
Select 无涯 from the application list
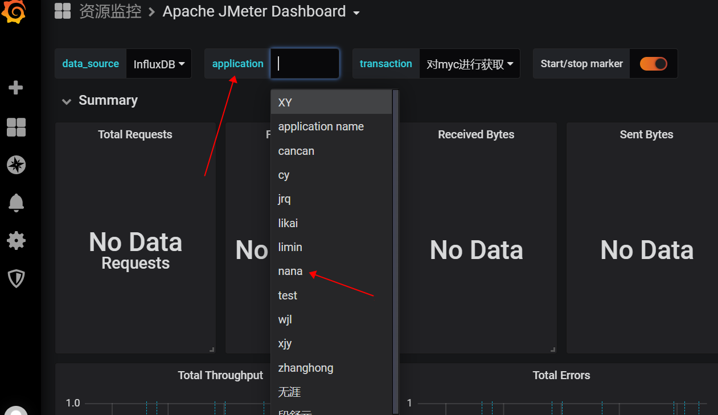[x=331, y=392]
